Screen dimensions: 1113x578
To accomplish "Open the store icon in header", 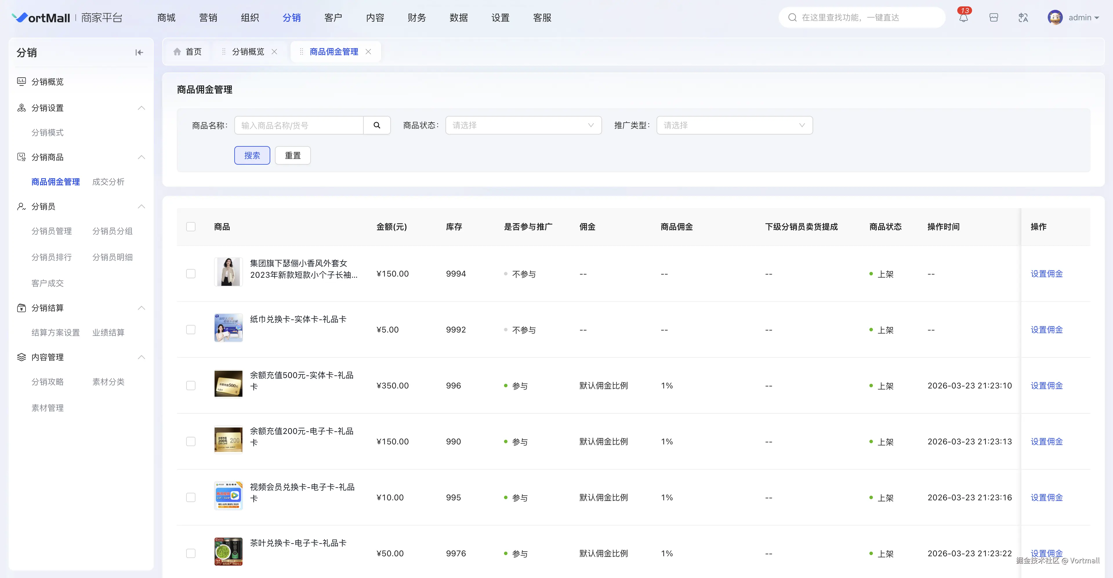I will tap(993, 18).
